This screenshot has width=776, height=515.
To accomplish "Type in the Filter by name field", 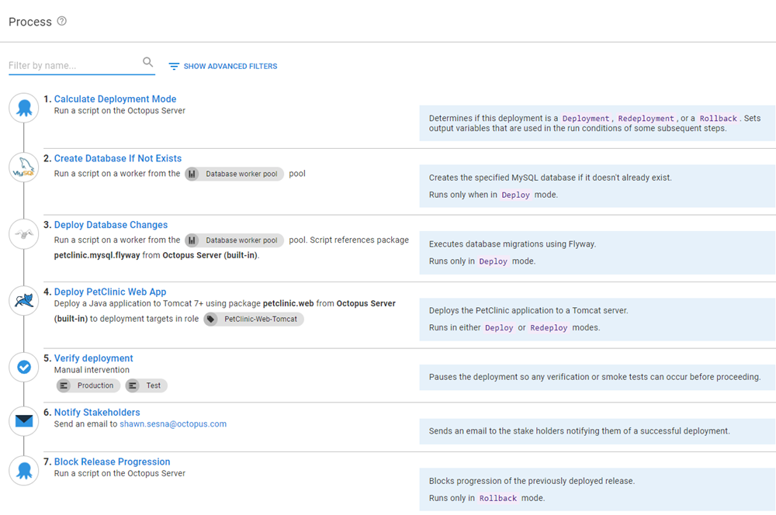I will 74,66.
